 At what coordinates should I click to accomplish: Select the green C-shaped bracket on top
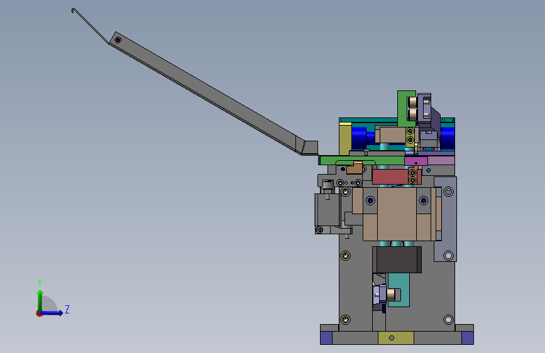pyautogui.click(x=404, y=109)
